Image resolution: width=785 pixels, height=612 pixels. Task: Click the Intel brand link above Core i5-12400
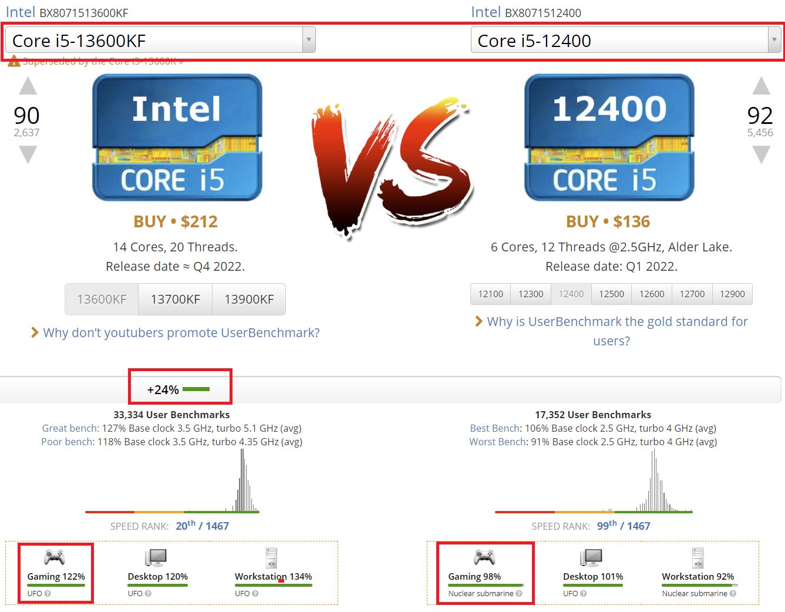tap(486, 12)
